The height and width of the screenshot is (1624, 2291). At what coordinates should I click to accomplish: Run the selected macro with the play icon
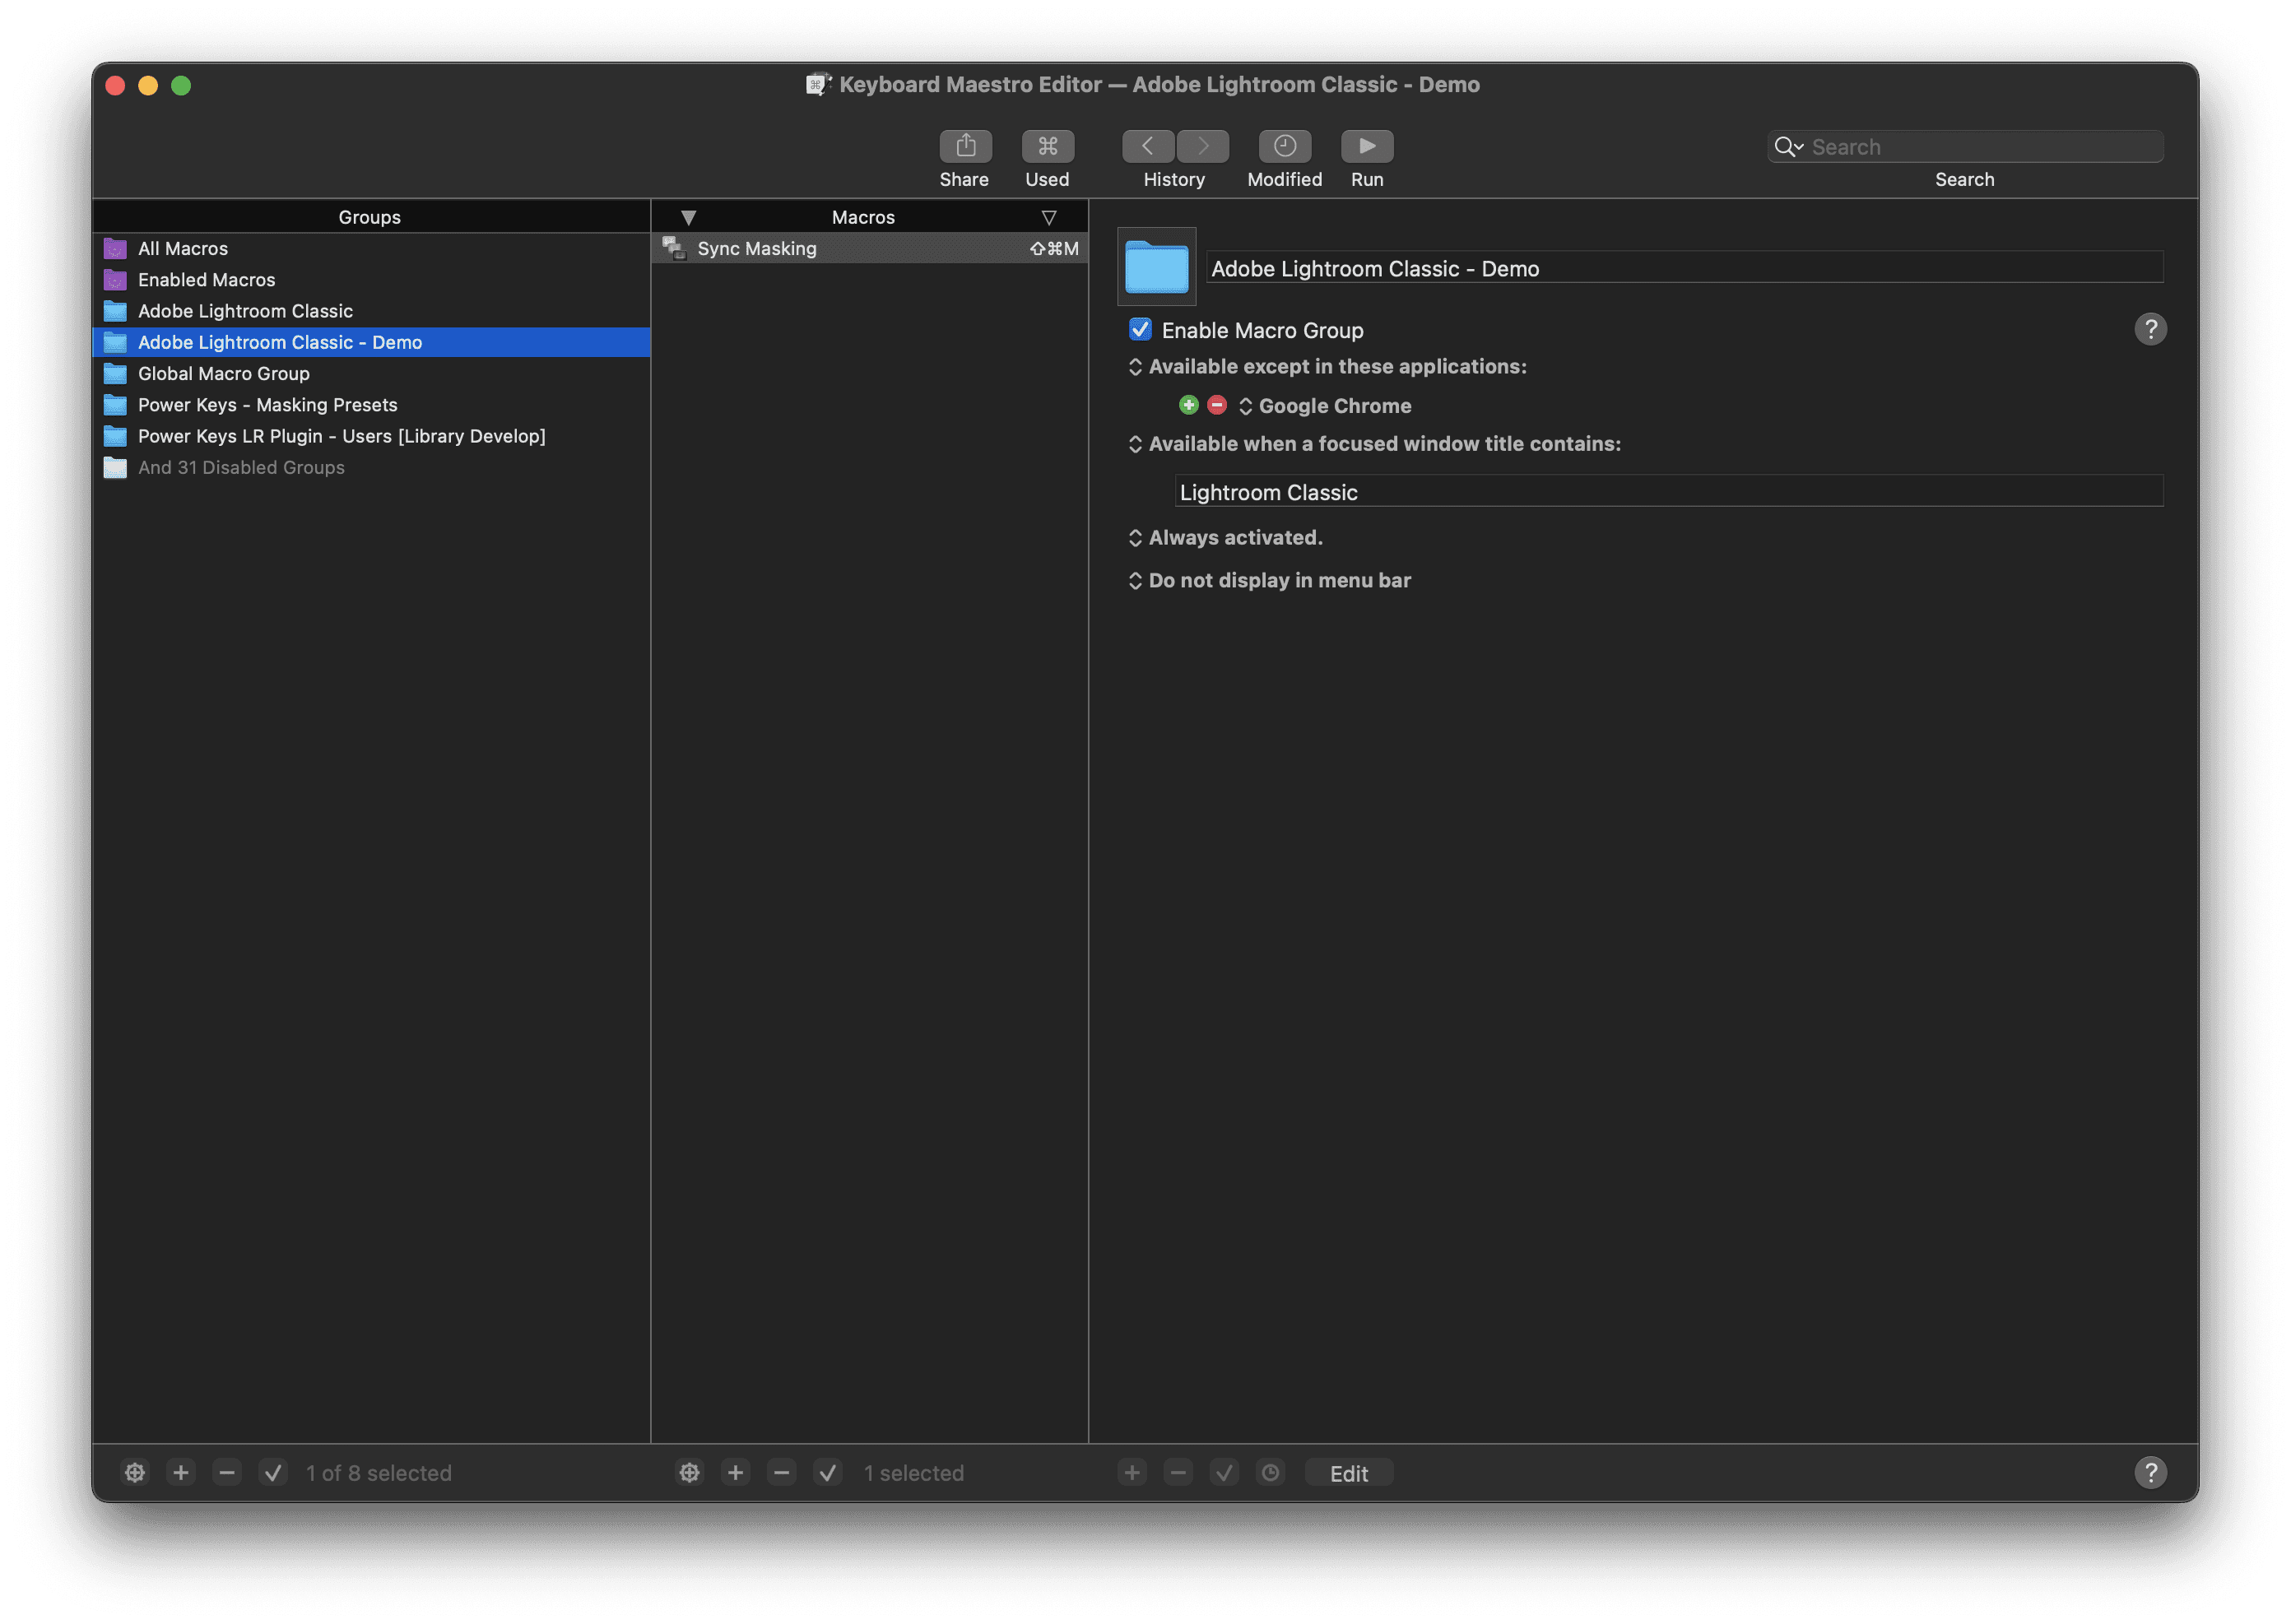click(1366, 146)
